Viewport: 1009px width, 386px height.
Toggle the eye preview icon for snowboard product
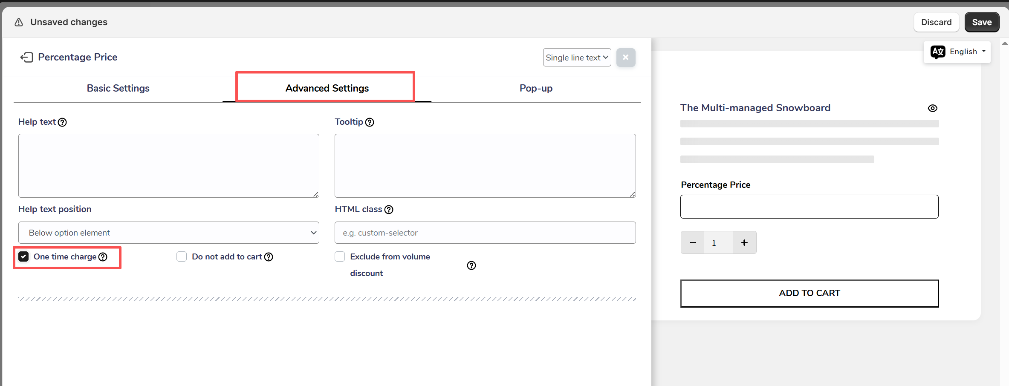tap(932, 108)
